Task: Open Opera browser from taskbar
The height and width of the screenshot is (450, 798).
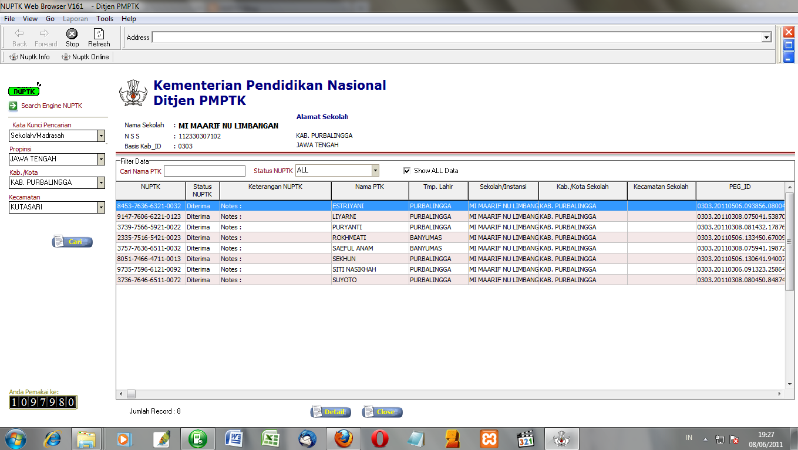Action: [x=380, y=438]
